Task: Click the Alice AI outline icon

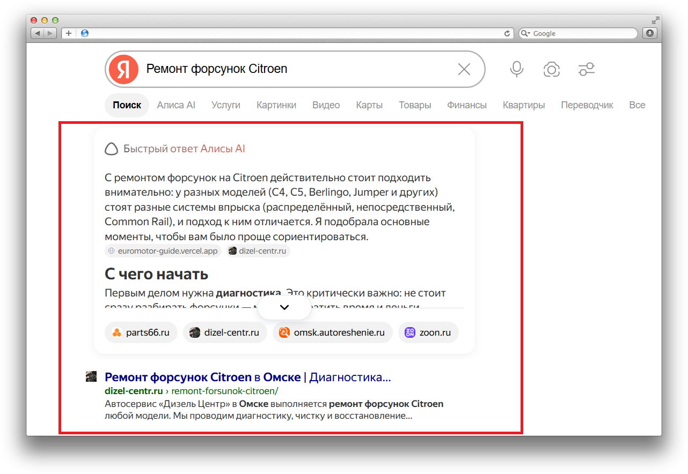Action: pyautogui.click(x=111, y=149)
